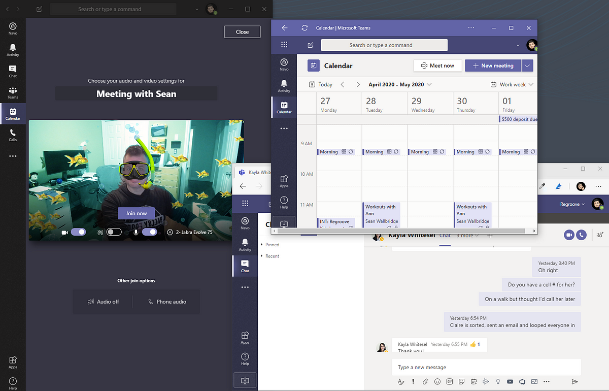The width and height of the screenshot is (609, 391).
Task: Select Chat in bottom Teams window sidebar
Action: click(245, 266)
